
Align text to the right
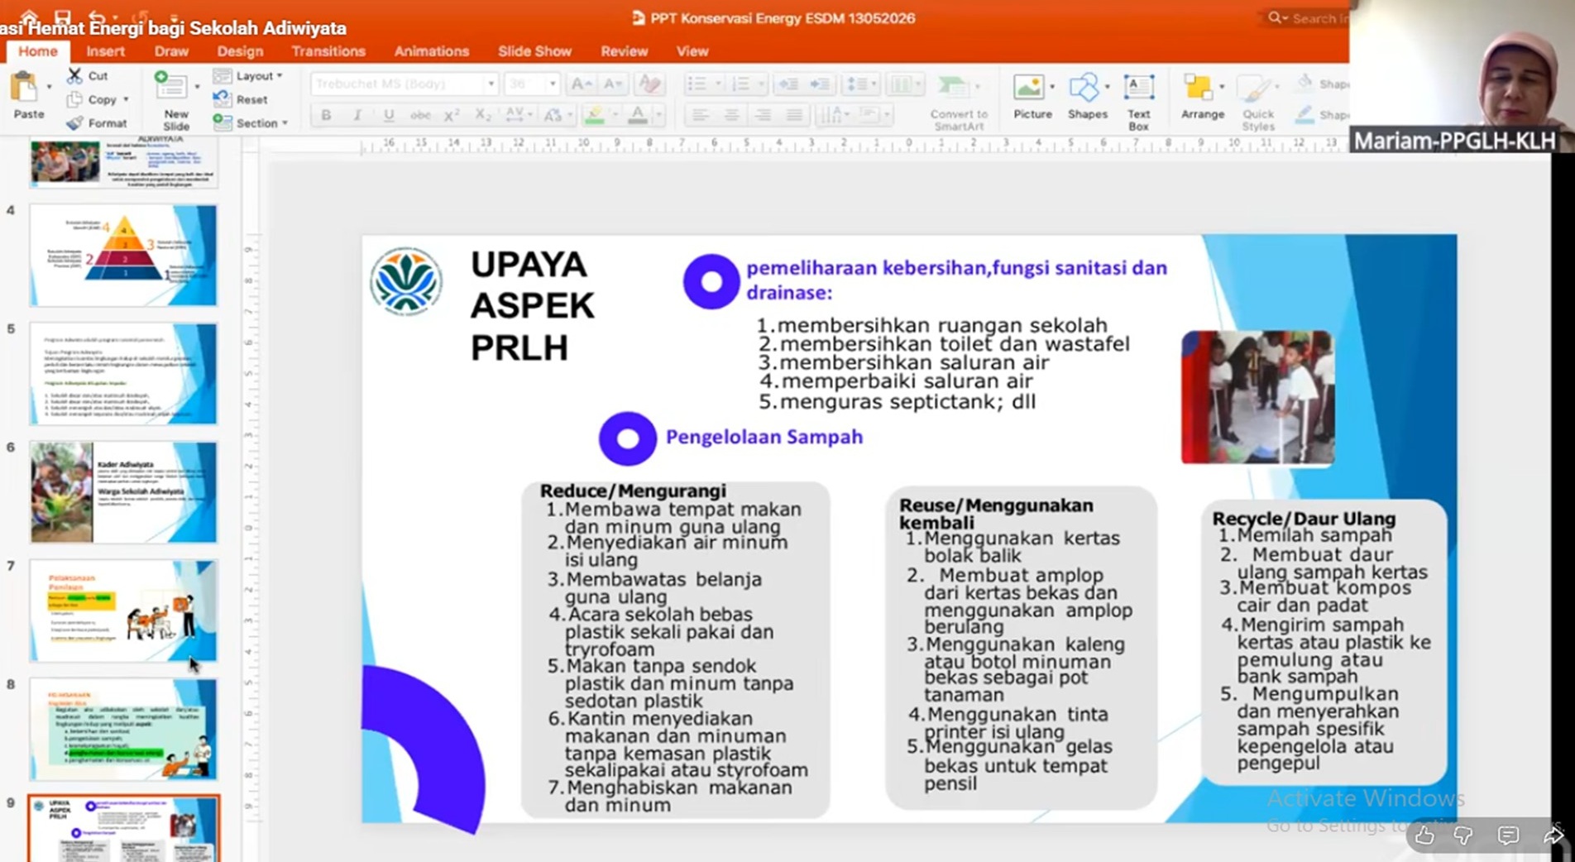coord(763,115)
